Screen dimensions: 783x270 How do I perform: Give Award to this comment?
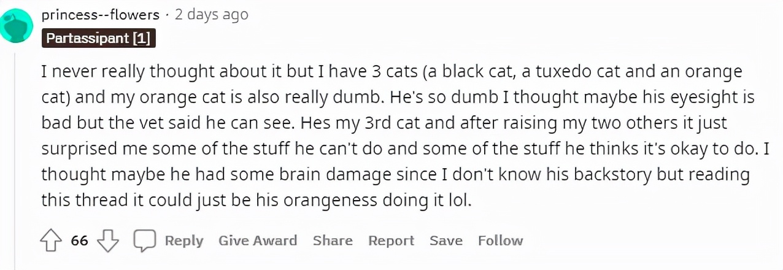258,241
